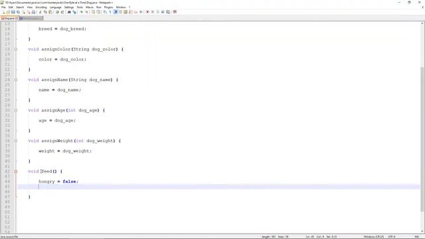Click the Print toolbar icon
Screen dimensions: 425x239
[33, 12]
